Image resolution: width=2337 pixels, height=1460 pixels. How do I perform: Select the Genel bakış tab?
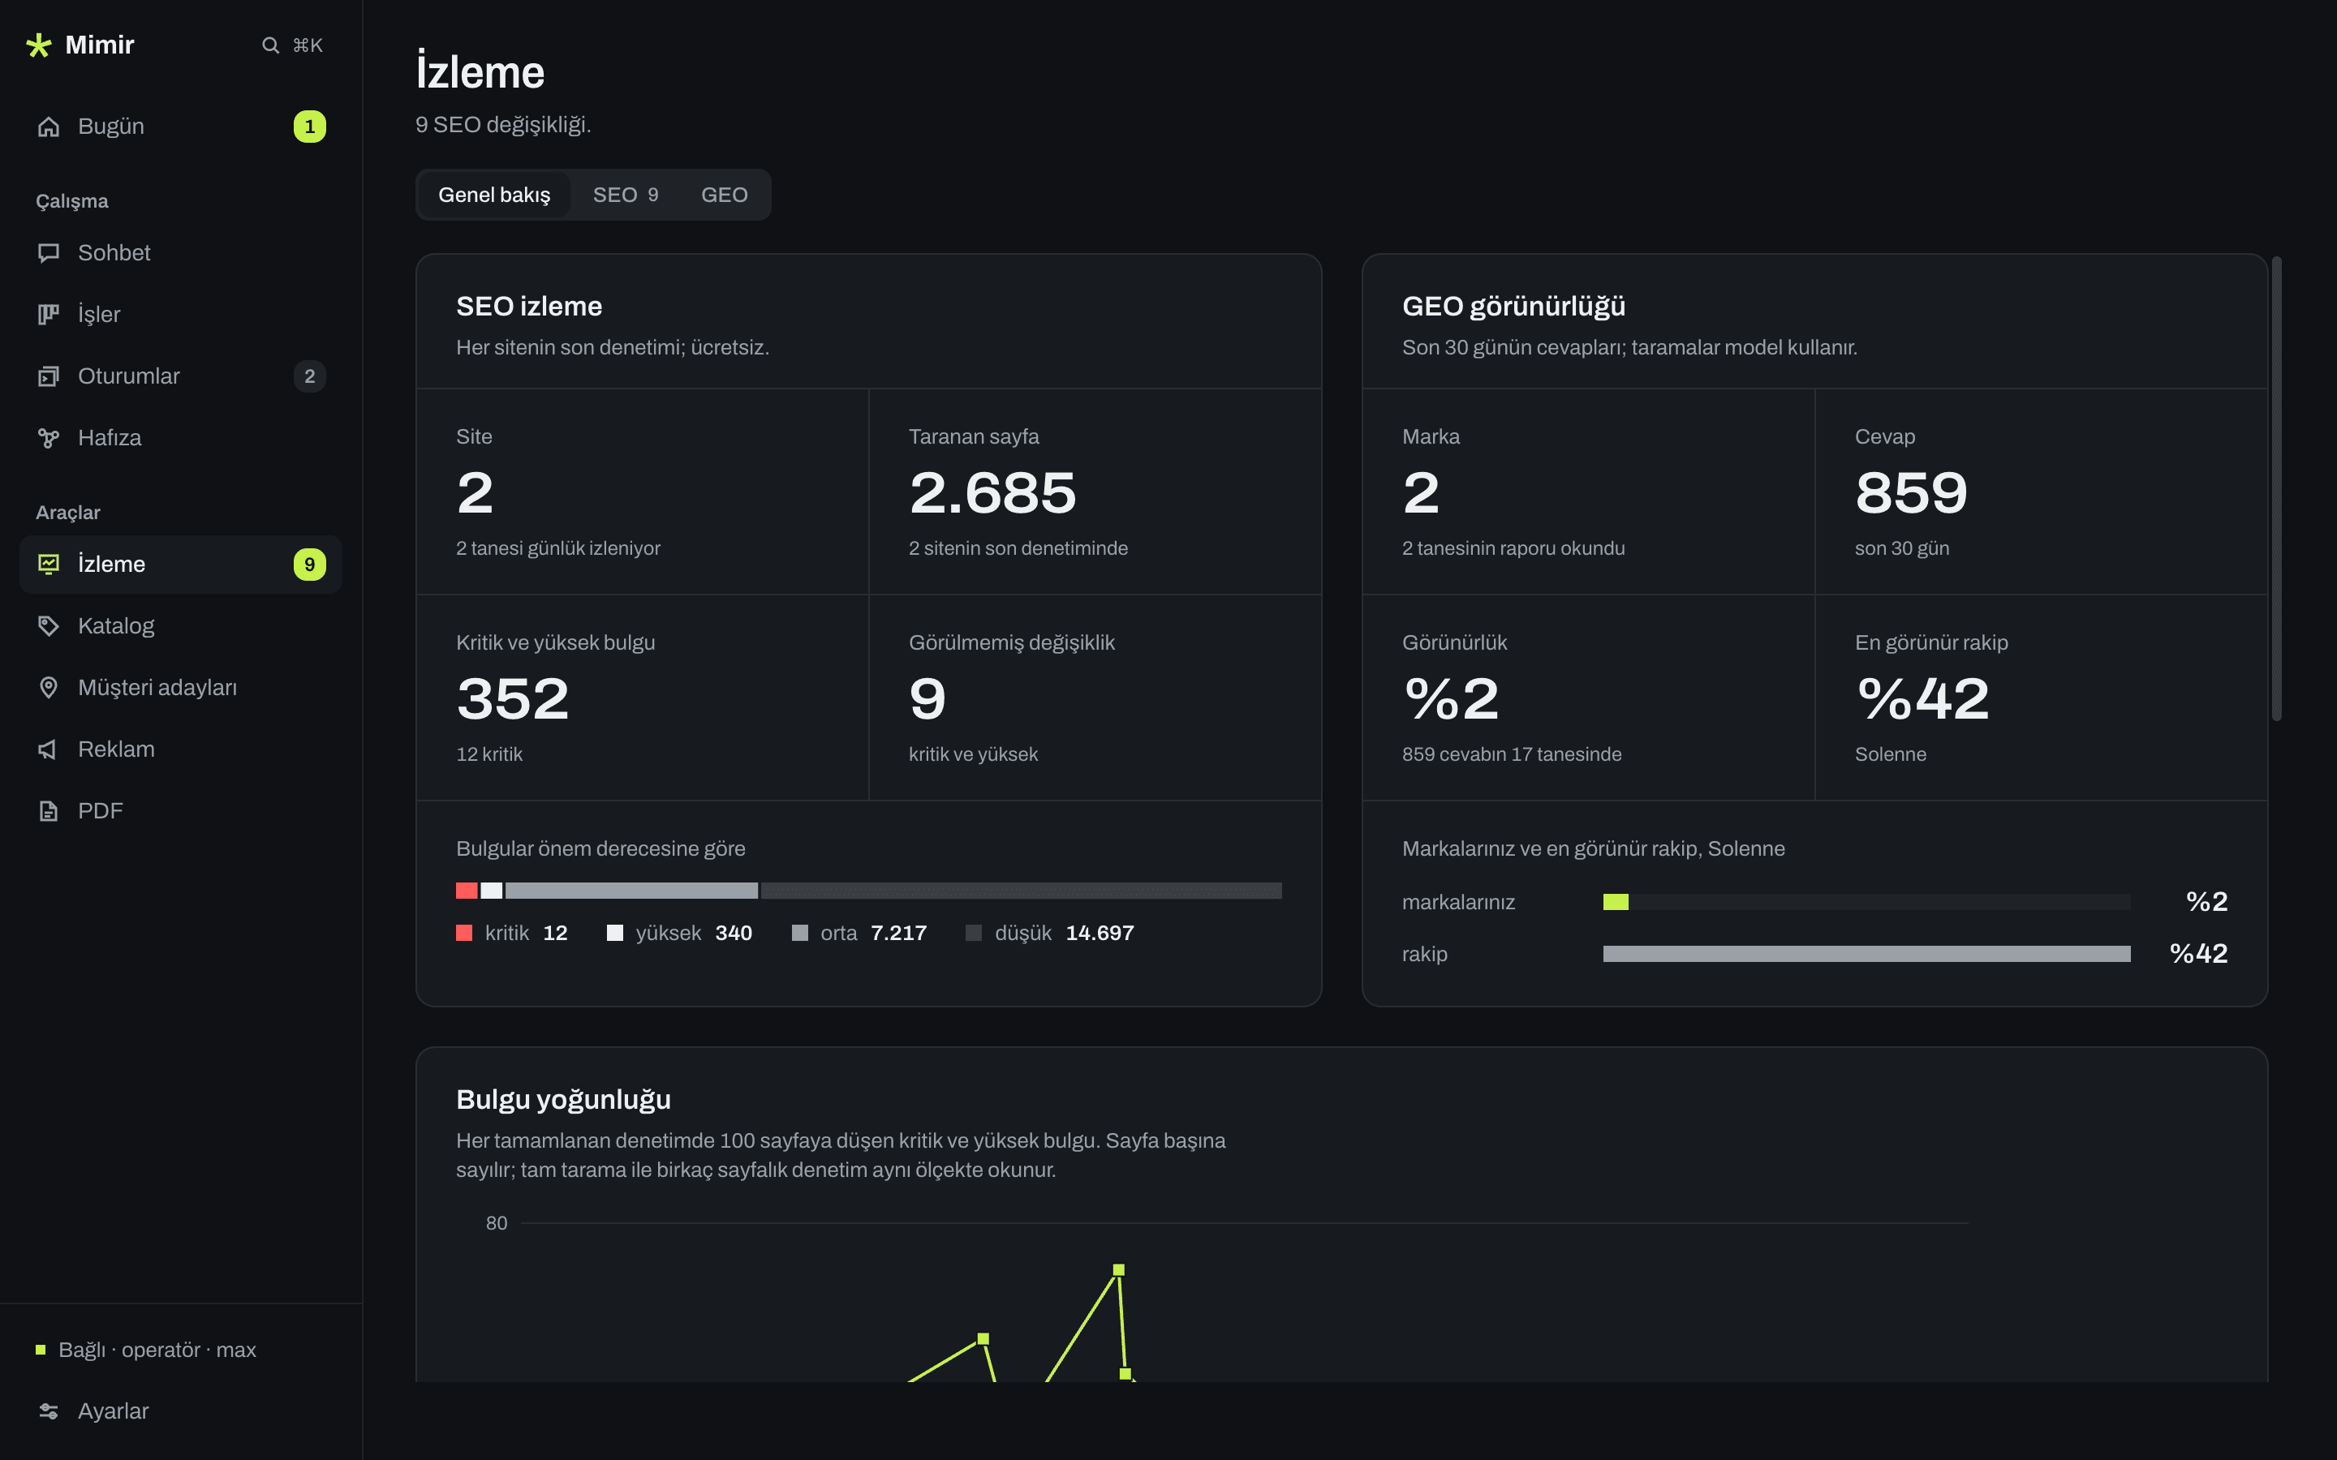[494, 195]
